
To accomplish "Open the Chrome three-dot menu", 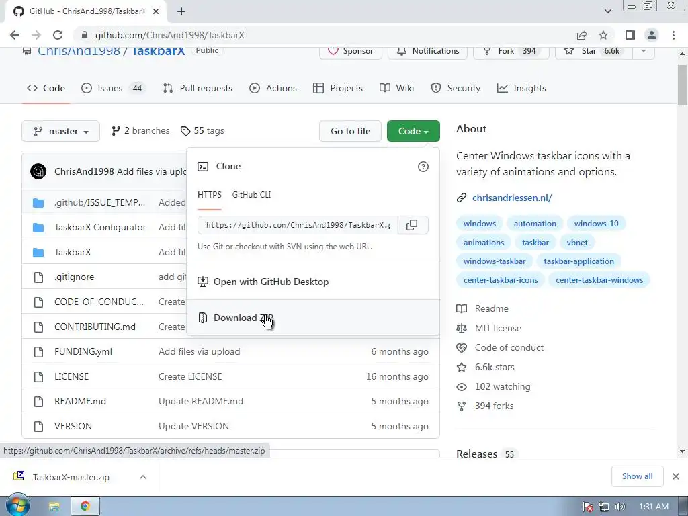I will point(673,35).
